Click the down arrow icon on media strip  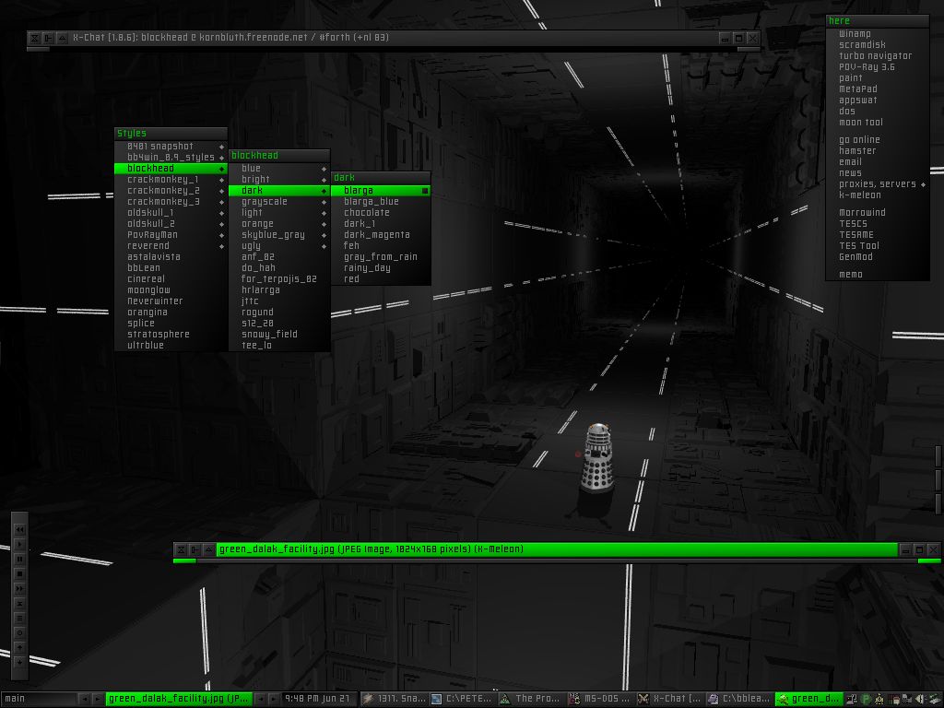point(20,662)
